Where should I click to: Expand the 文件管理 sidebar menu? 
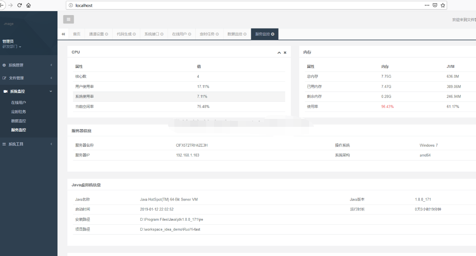29,78
